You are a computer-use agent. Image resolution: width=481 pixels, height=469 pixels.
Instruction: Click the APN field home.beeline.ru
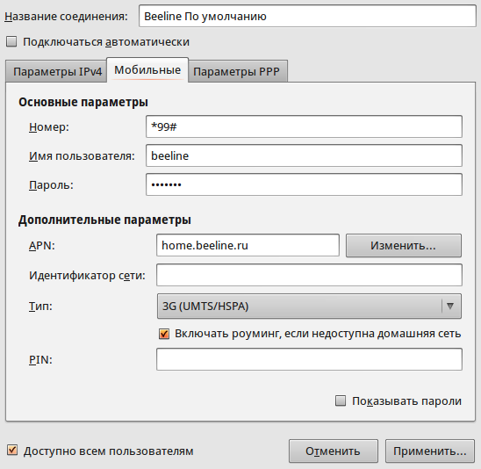(248, 245)
